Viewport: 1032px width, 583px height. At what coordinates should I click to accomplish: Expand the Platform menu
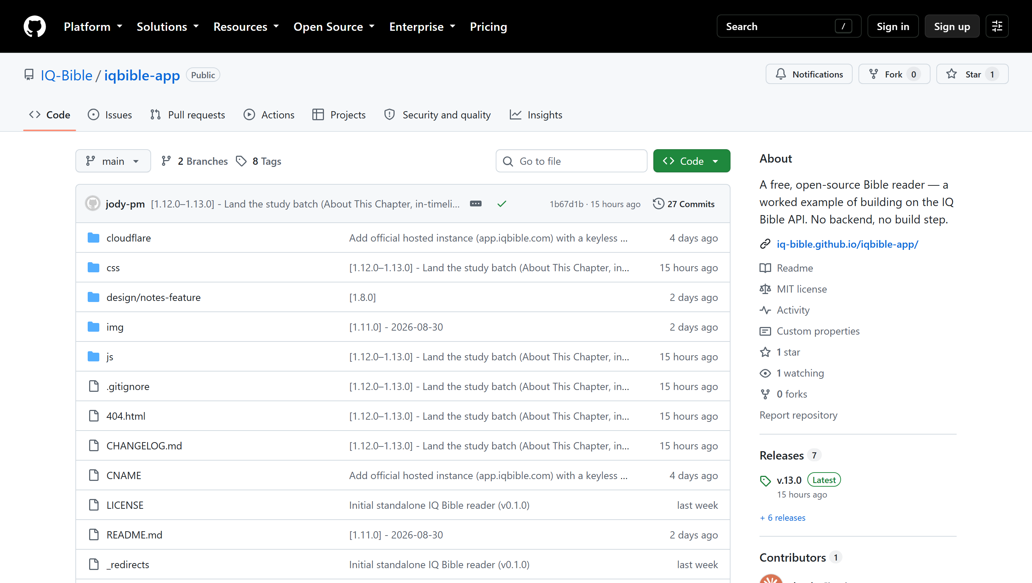pos(93,26)
